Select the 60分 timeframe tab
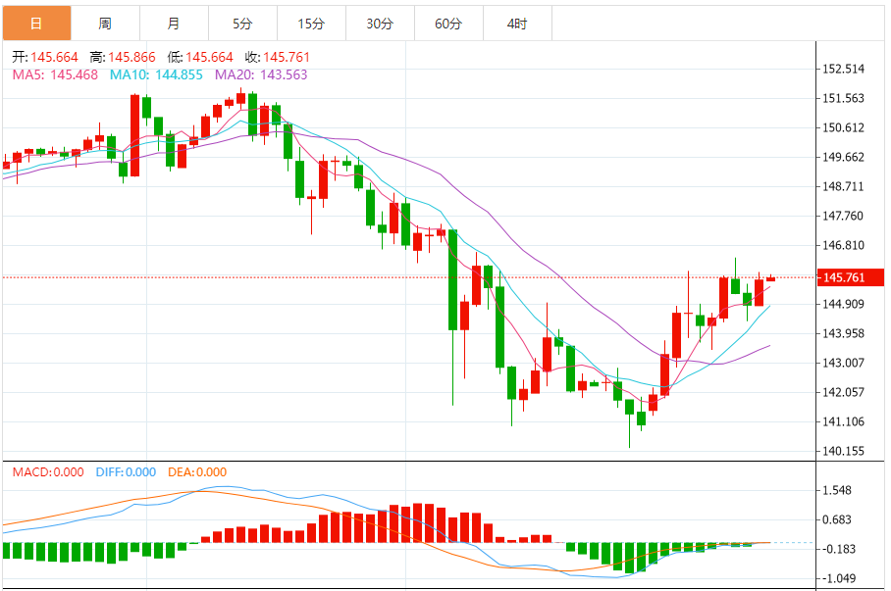 (448, 24)
